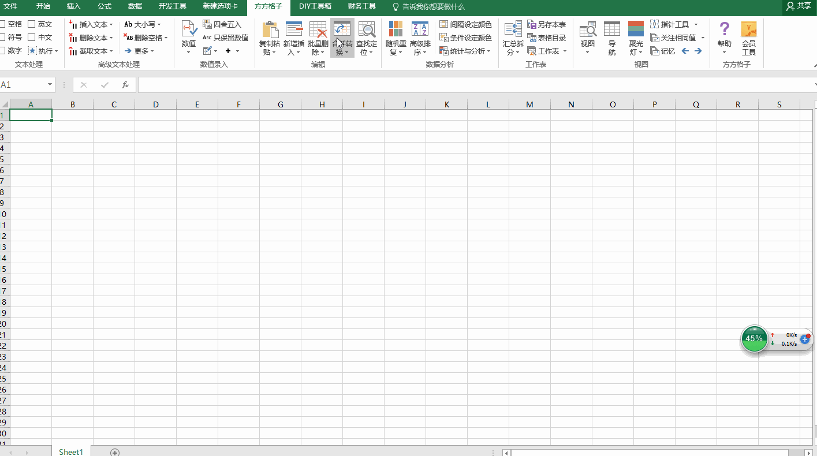Expand the 插入文本 dropdown
The width and height of the screenshot is (817, 456).
click(x=111, y=25)
